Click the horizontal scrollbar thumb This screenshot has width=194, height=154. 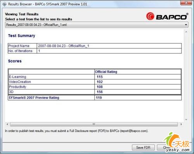94,124
